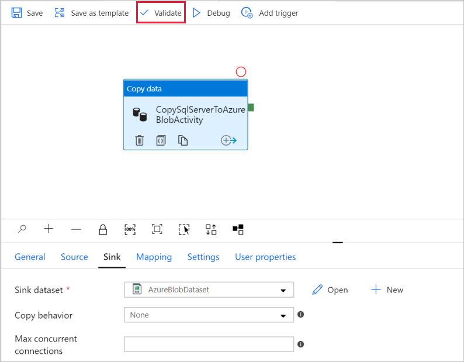Clone the Copy data activity icon
Viewport: 464px width, 362px height.
[183, 140]
